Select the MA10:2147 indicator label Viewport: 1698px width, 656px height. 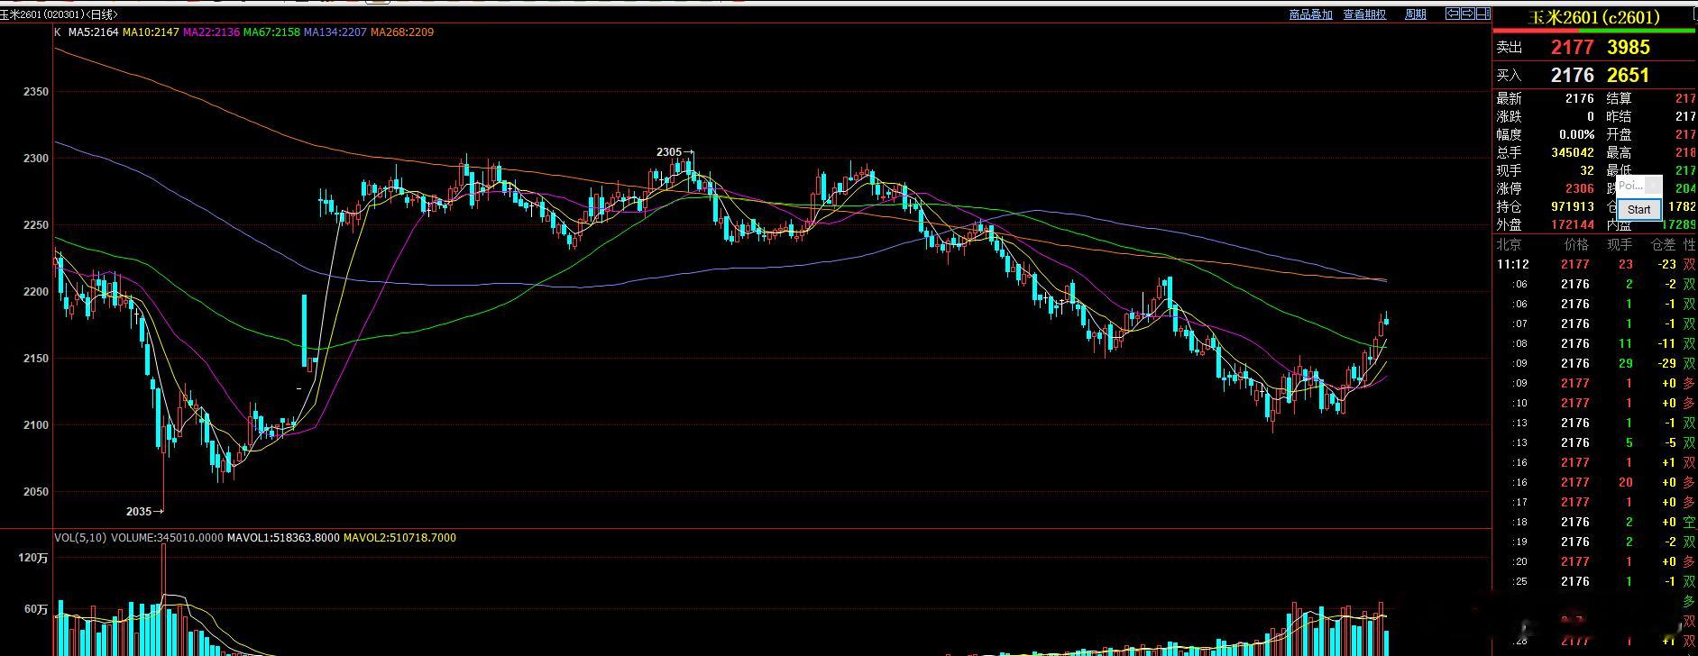click(x=151, y=32)
